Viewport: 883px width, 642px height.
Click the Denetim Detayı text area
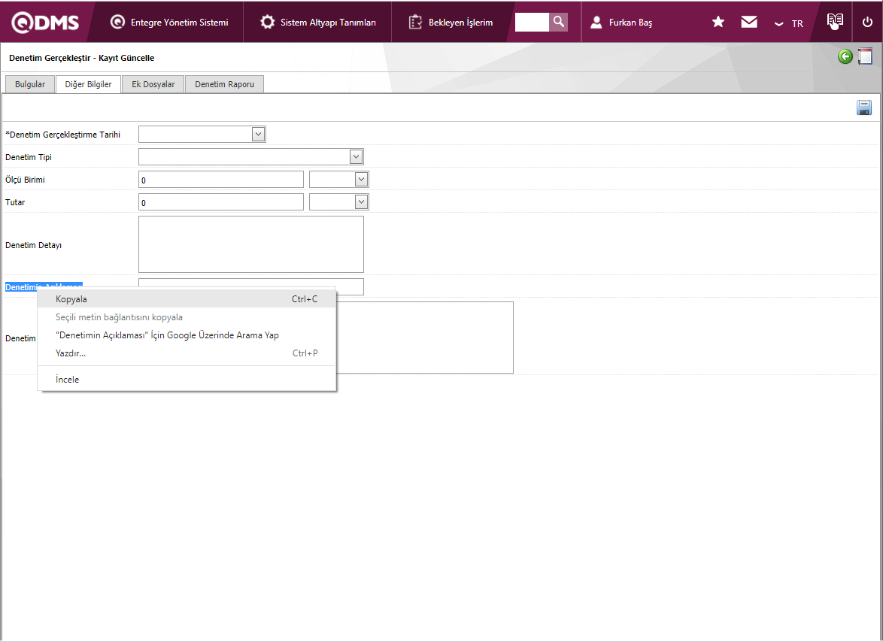pyautogui.click(x=250, y=244)
